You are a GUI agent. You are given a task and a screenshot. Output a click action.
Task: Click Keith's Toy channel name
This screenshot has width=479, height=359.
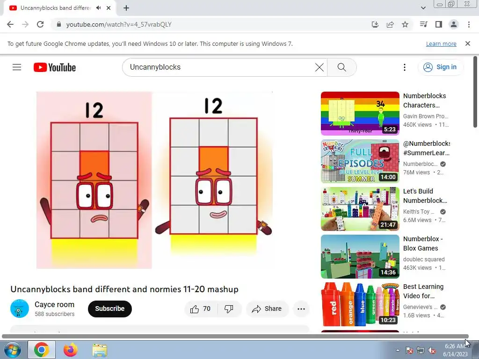pyautogui.click(x=419, y=212)
